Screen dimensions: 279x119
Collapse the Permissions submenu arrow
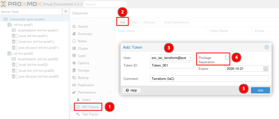coord(110,93)
